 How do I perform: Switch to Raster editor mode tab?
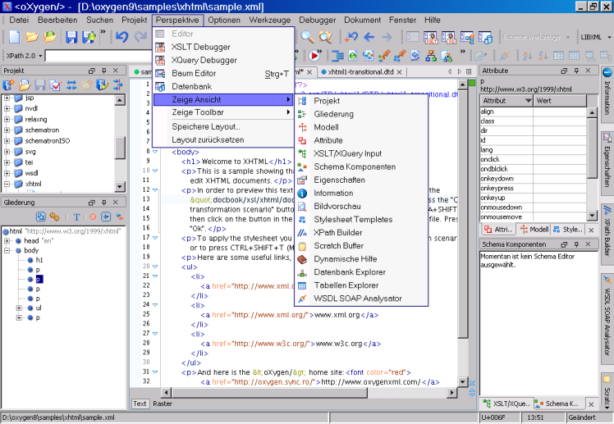coord(163,403)
